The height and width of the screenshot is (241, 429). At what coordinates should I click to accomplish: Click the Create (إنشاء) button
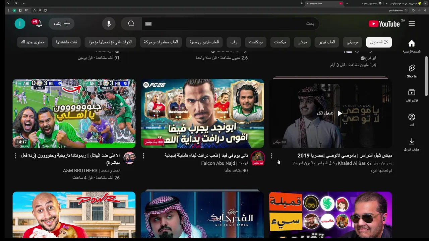pos(62,24)
